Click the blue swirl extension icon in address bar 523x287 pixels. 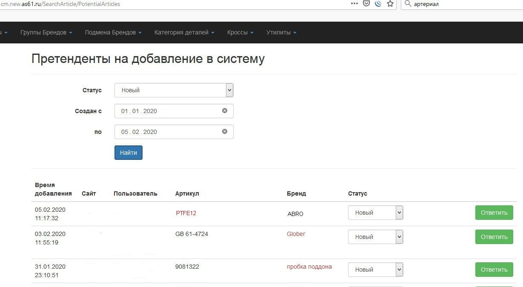click(378, 4)
